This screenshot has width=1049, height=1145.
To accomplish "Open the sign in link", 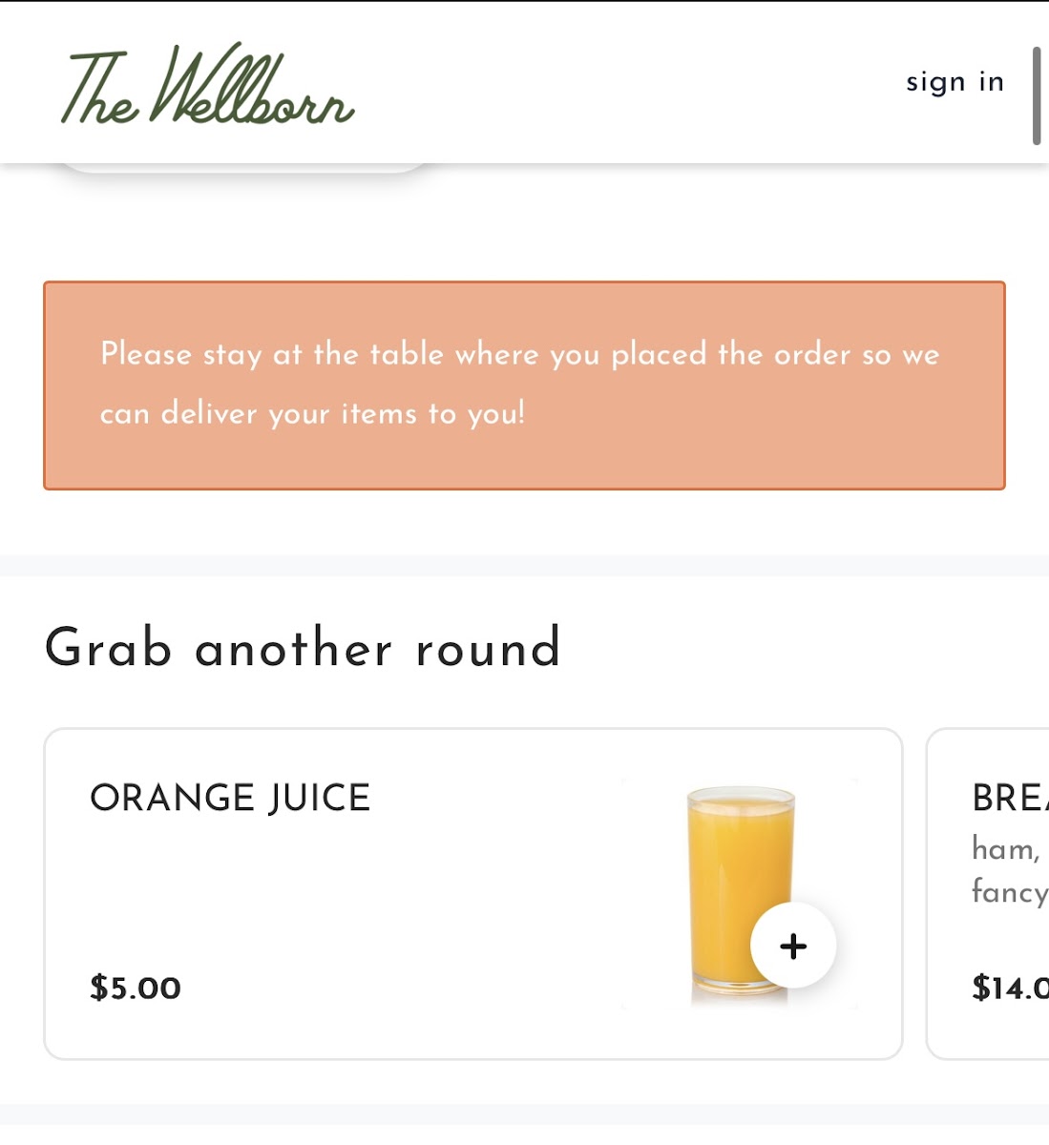I will tap(955, 82).
